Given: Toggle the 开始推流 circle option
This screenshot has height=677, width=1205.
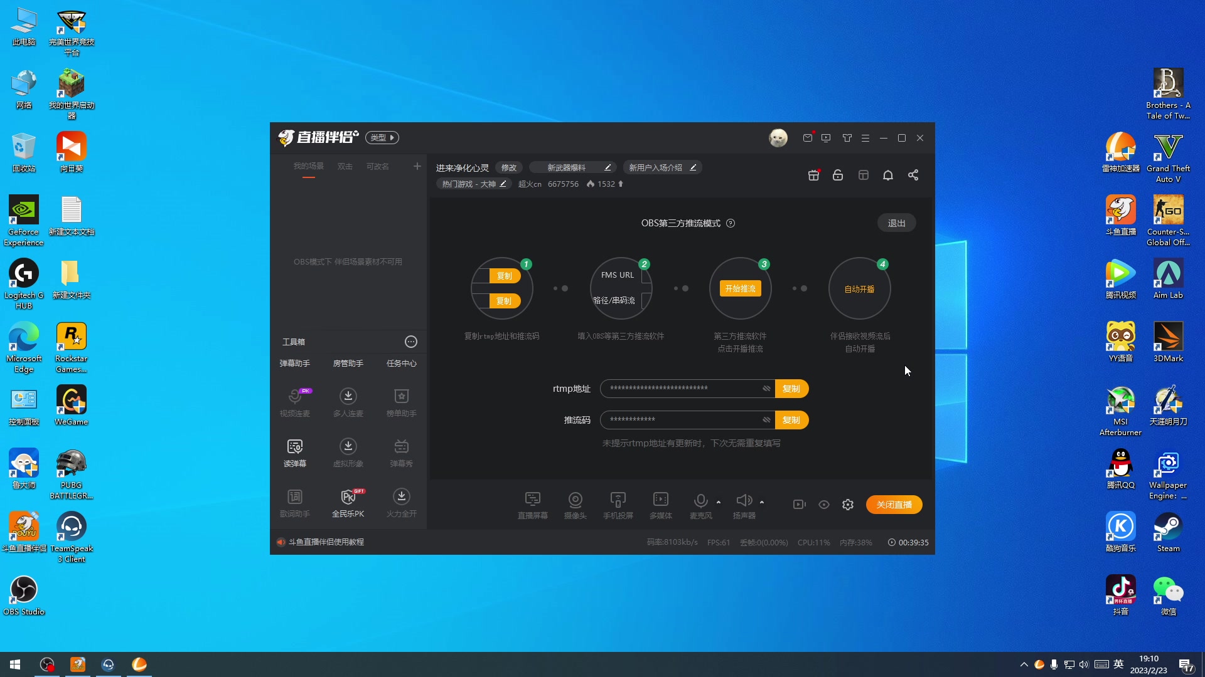Looking at the screenshot, I should (x=741, y=288).
